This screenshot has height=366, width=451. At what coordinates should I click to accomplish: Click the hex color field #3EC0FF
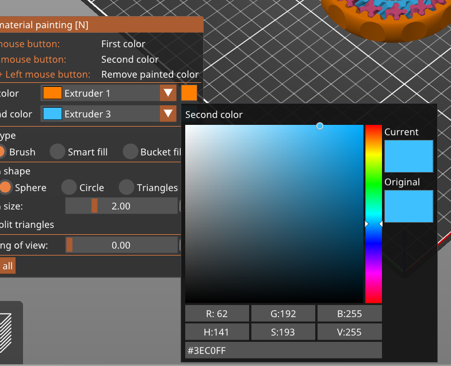283,350
